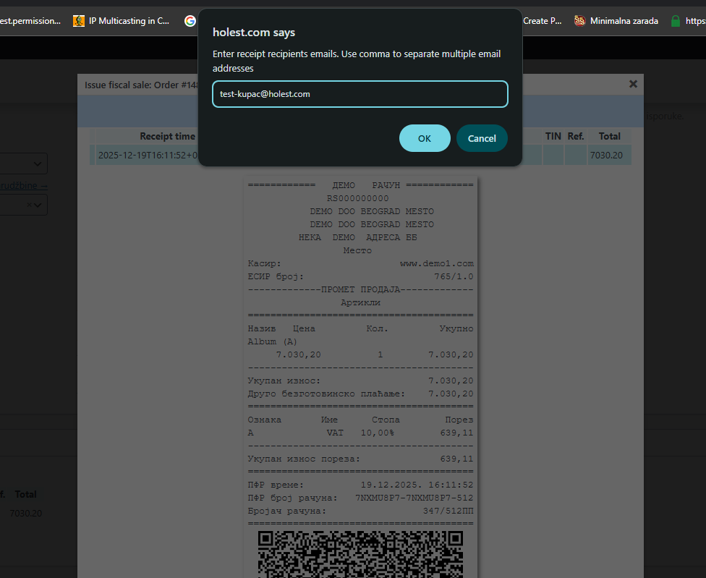Click the receipt QR code
Image resolution: width=706 pixels, height=578 pixels.
click(x=360, y=553)
